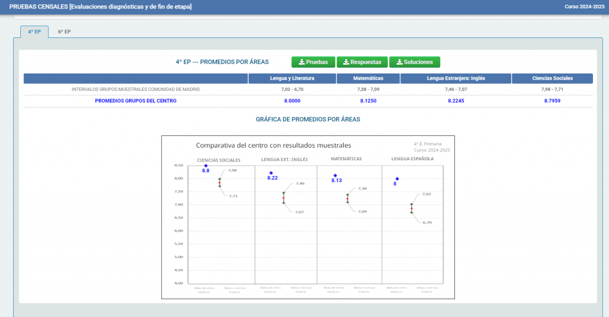Click the blue diamond marker labeled 8.8
Image resolution: width=609 pixels, height=317 pixels.
pos(206,166)
